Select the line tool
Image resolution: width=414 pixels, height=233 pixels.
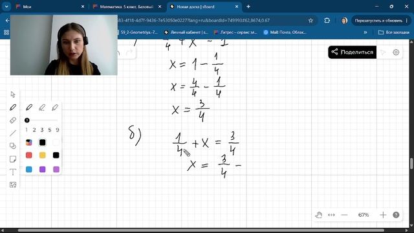tap(13, 133)
